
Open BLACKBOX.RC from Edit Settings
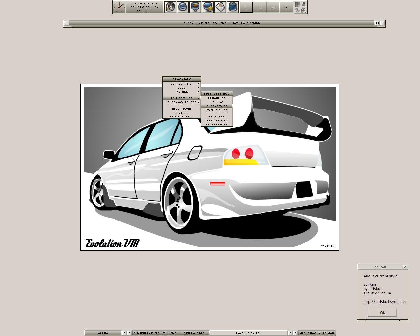[x=217, y=106]
